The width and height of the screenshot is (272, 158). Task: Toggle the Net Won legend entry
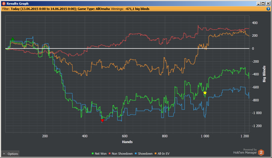pos(99,154)
